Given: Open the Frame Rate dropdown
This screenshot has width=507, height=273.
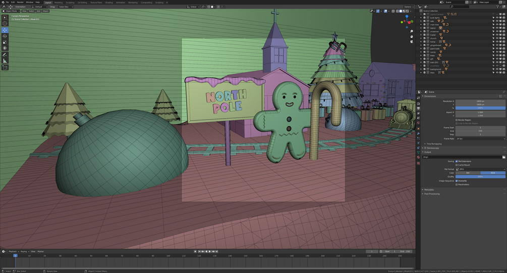Looking at the screenshot, I should click(480, 138).
